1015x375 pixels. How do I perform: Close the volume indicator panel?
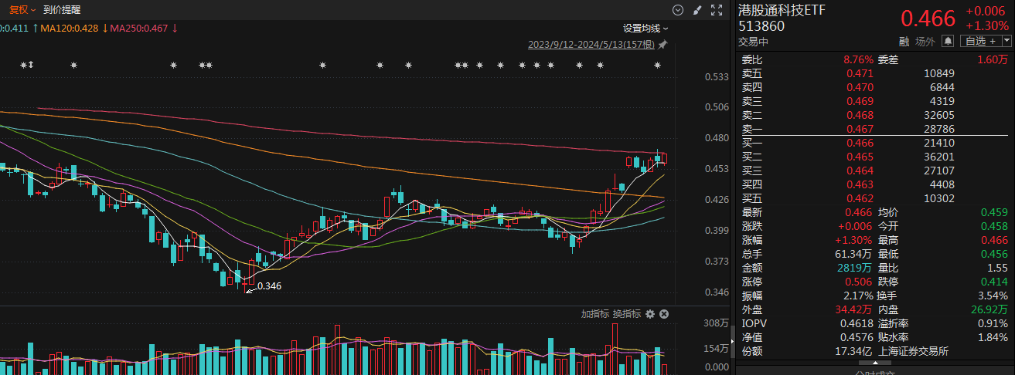coord(663,314)
